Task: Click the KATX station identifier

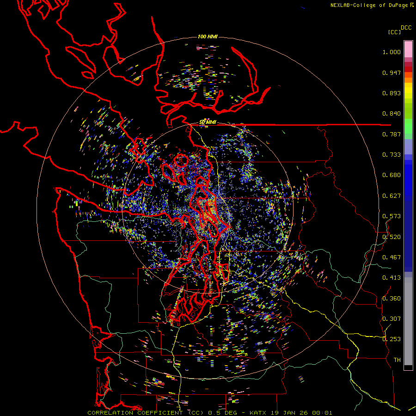Action: click(257, 413)
